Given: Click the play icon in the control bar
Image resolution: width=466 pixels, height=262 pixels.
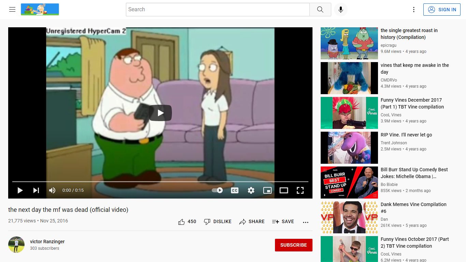Looking at the screenshot, I should (x=20, y=190).
